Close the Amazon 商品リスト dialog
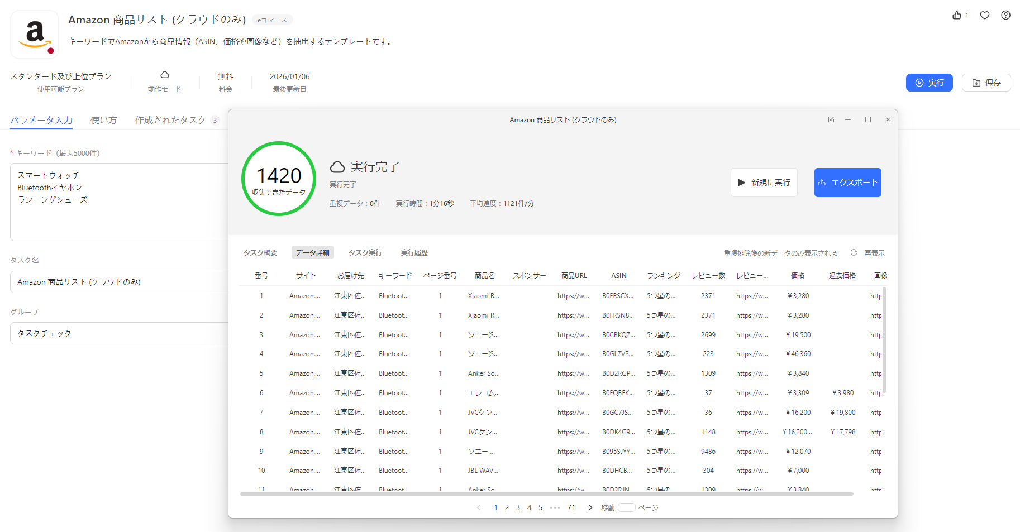 [x=888, y=119]
